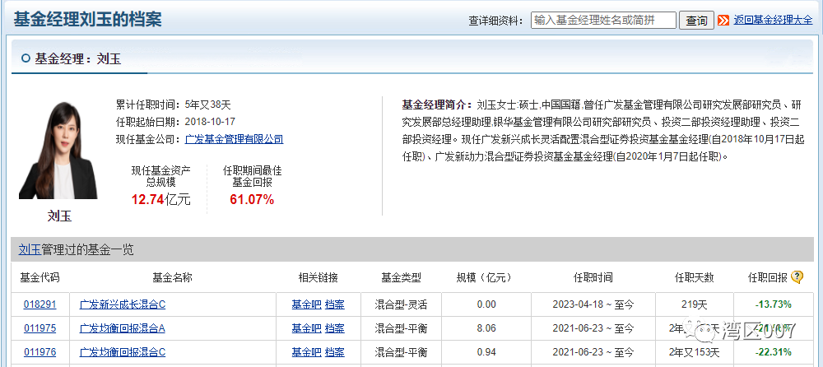Open 档案 link for 广发新兴成长混合C
823x367 pixels.
[335, 304]
